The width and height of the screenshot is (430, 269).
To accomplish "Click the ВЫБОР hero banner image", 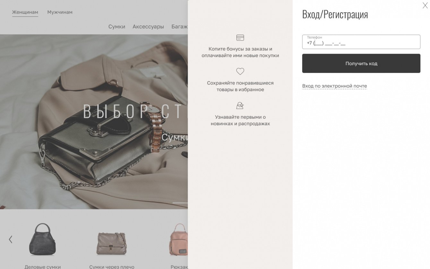I will pos(94,122).
